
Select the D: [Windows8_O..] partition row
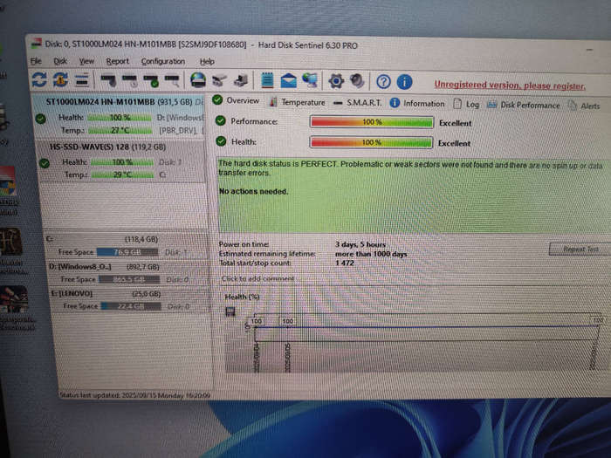(129, 273)
